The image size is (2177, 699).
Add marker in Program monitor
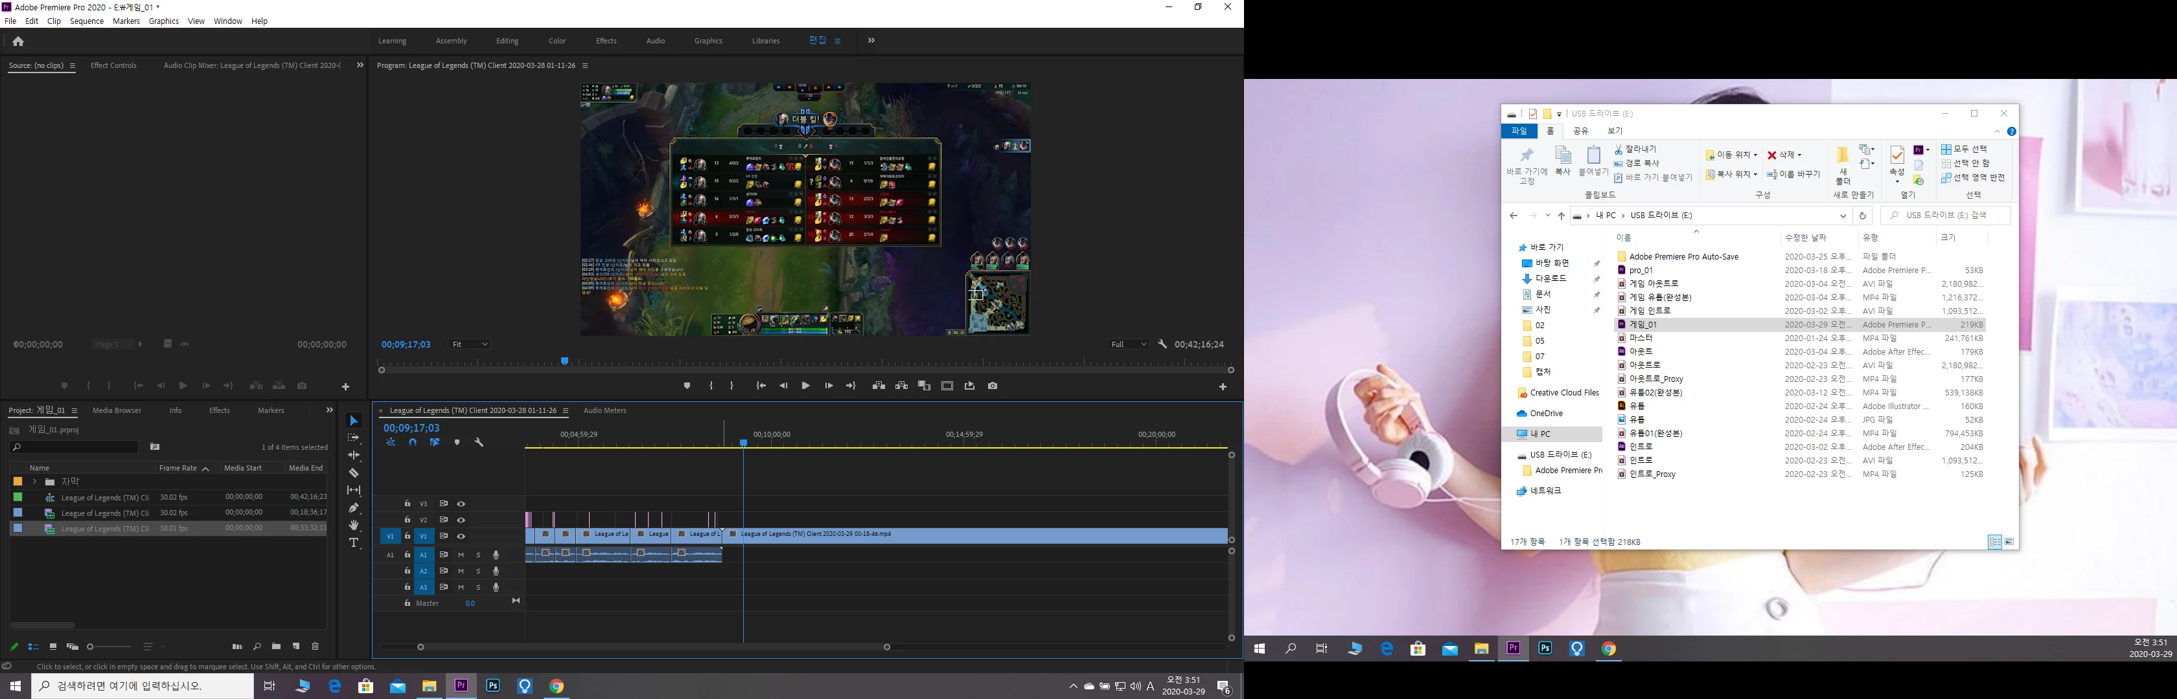click(x=687, y=386)
